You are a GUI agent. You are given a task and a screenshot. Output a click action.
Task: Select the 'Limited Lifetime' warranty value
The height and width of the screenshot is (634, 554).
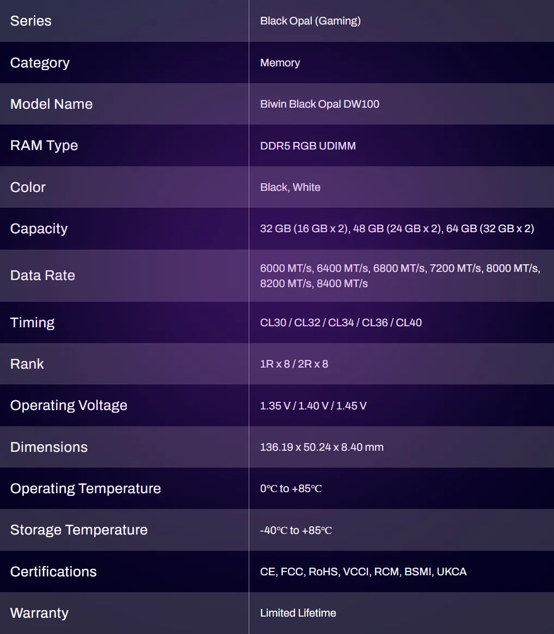pos(298,613)
